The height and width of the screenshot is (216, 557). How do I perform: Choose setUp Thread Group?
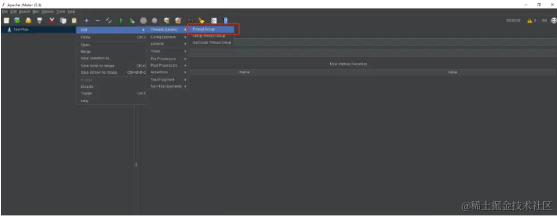[211, 36]
